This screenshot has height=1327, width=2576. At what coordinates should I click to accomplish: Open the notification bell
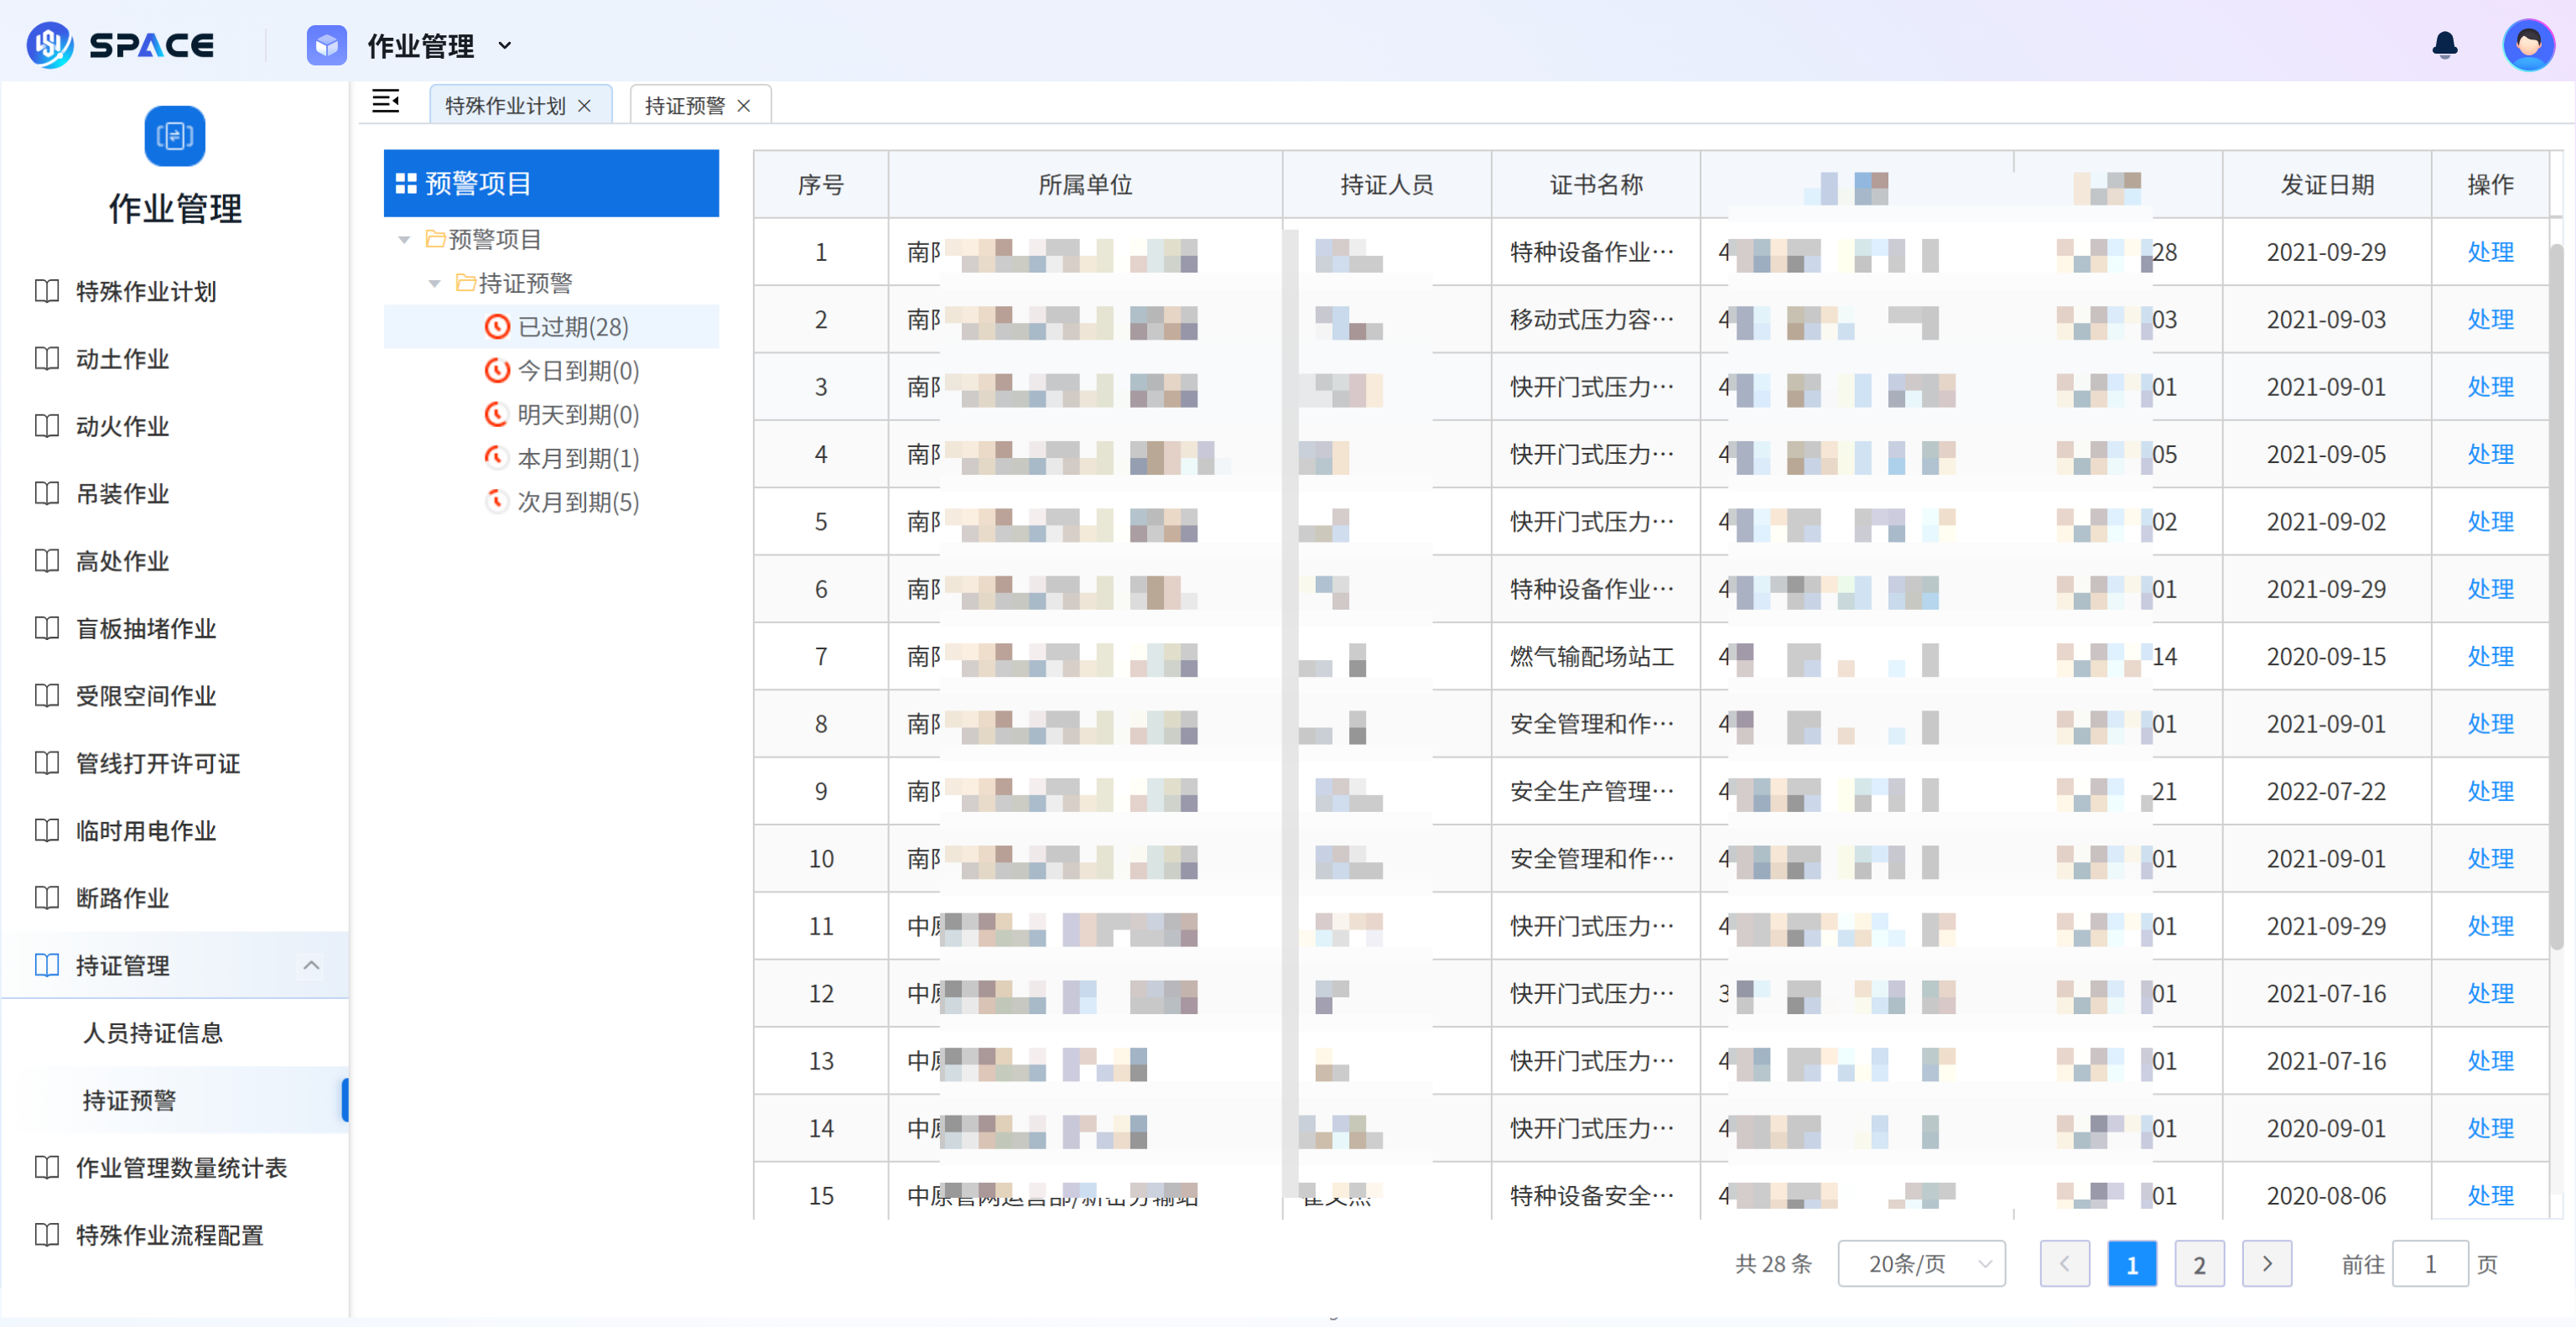2444,45
